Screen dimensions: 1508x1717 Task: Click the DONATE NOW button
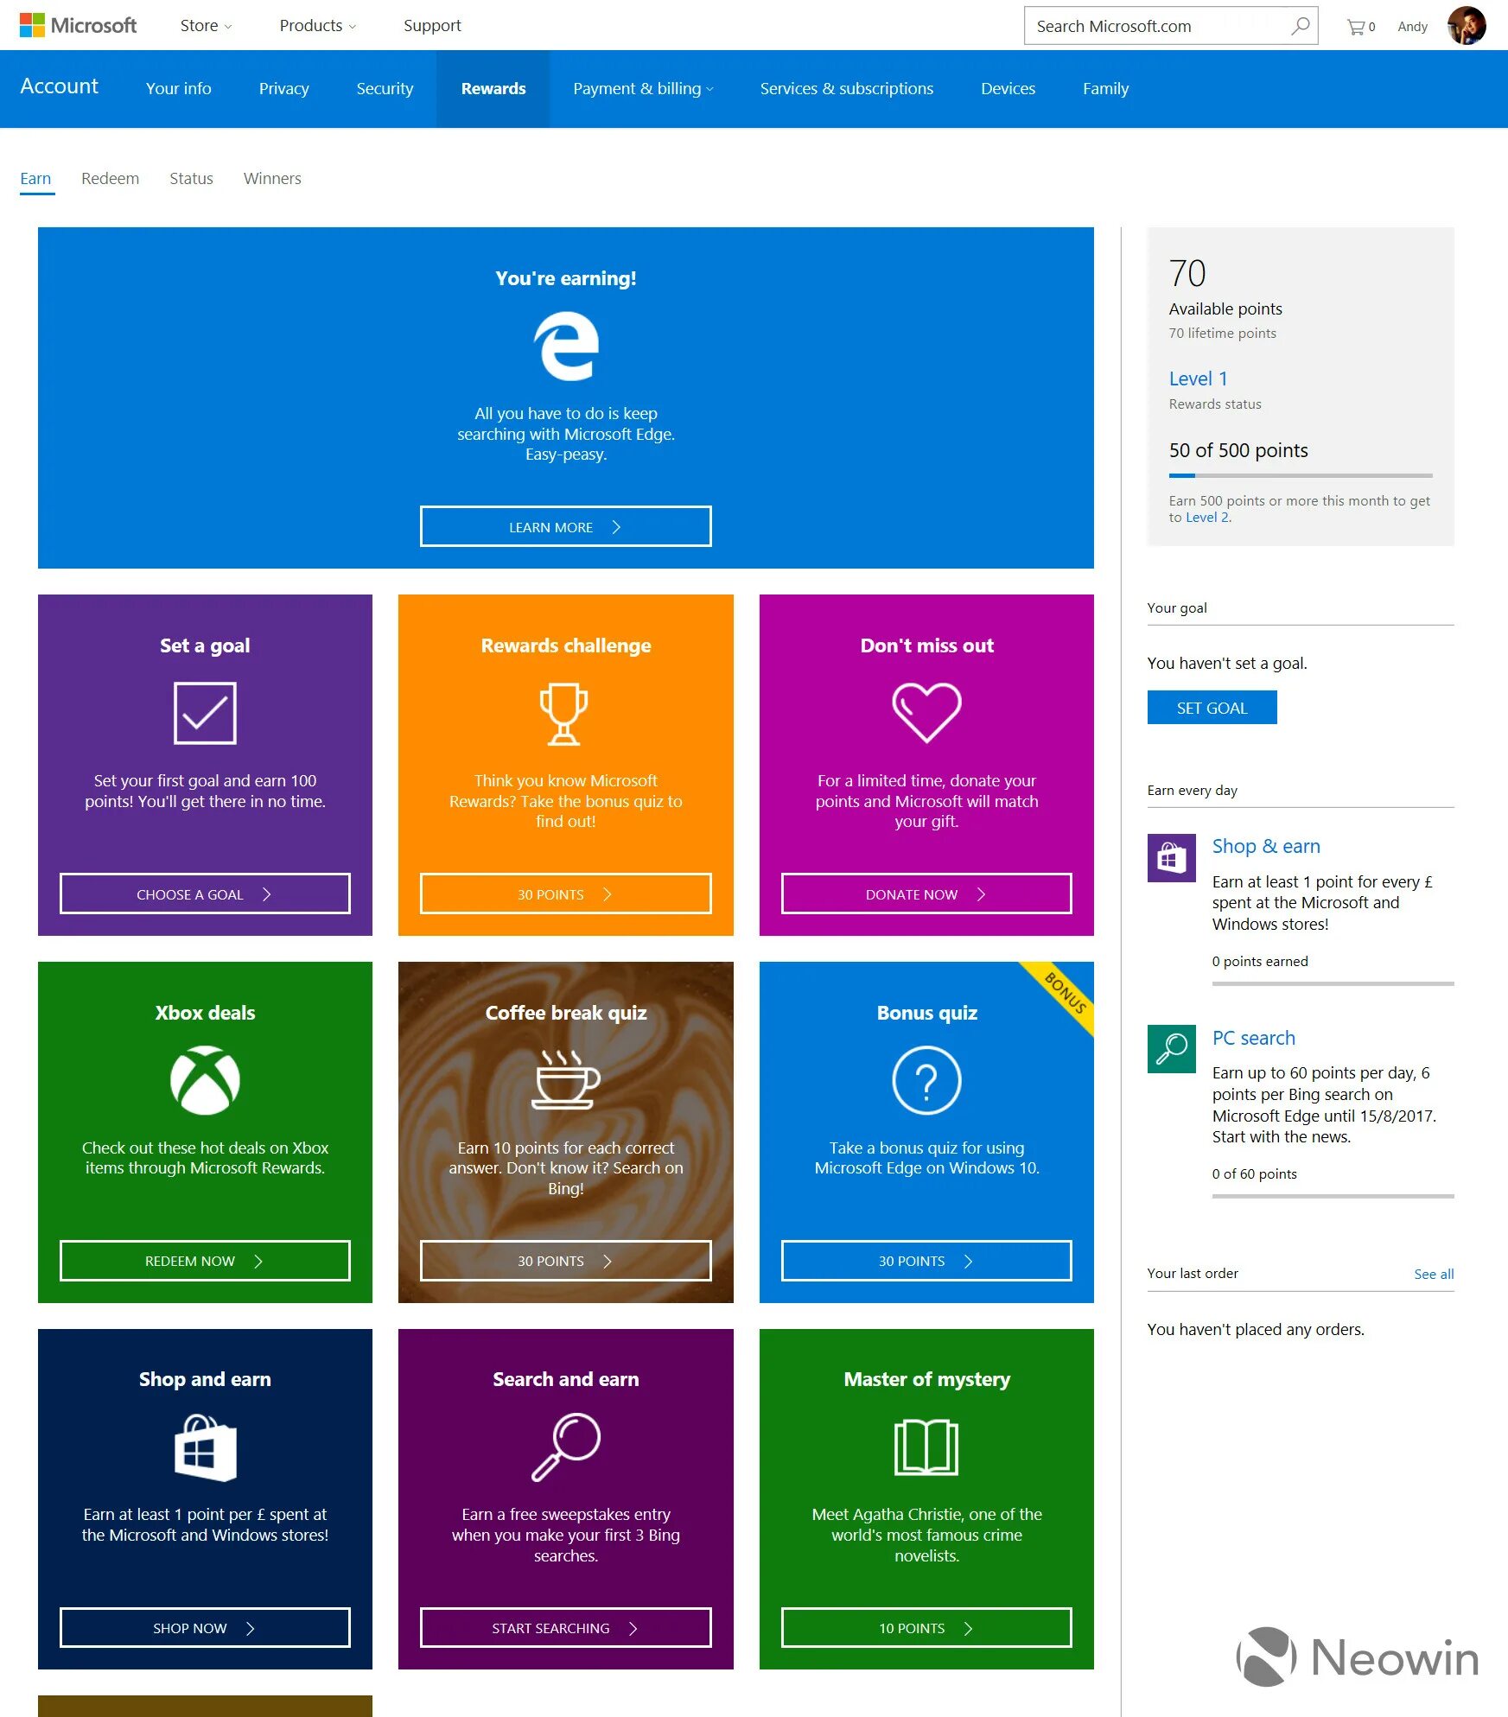(926, 894)
